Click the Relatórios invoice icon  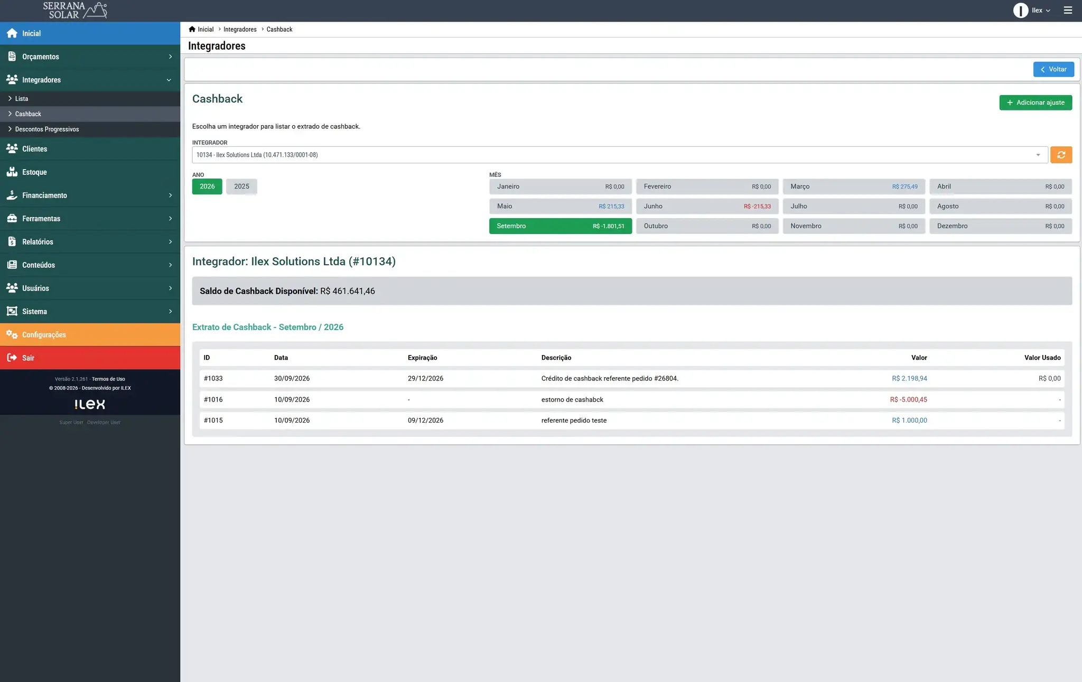pos(12,241)
